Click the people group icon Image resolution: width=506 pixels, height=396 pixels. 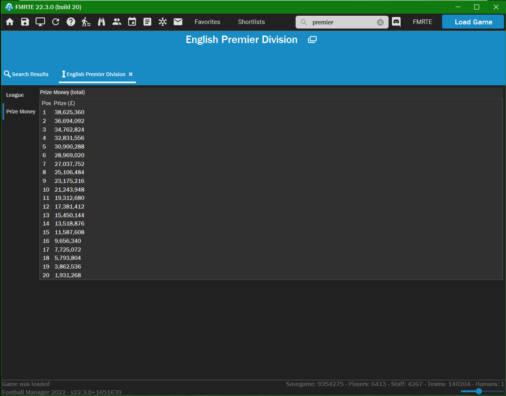coord(117,22)
